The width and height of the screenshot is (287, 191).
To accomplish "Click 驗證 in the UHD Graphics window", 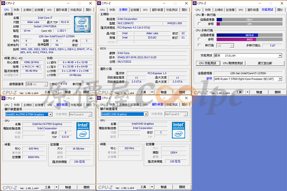I will 164,187.
